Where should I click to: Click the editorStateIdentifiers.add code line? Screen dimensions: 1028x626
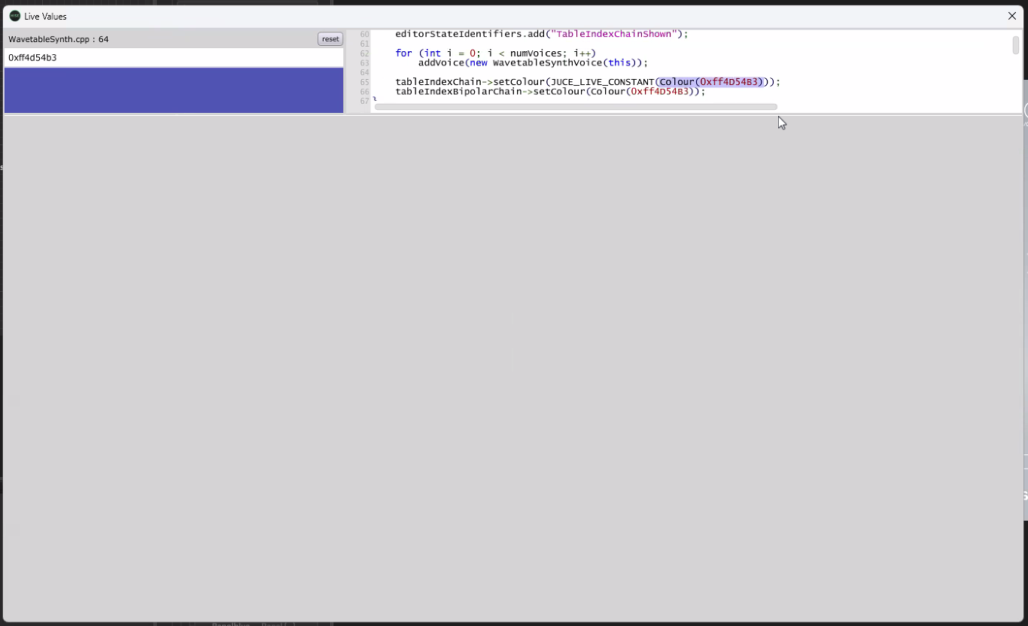[x=541, y=35]
